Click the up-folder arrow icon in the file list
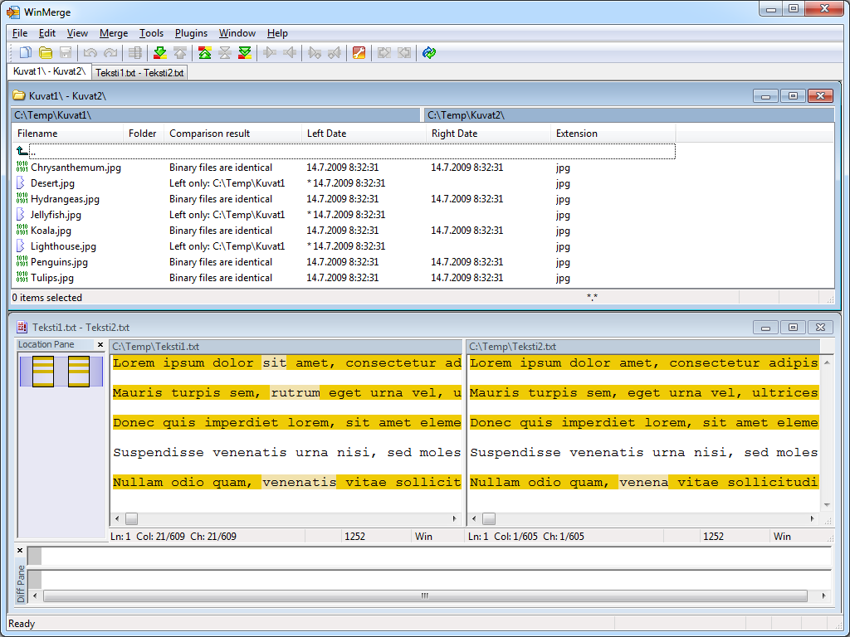The image size is (850, 637). point(22,151)
